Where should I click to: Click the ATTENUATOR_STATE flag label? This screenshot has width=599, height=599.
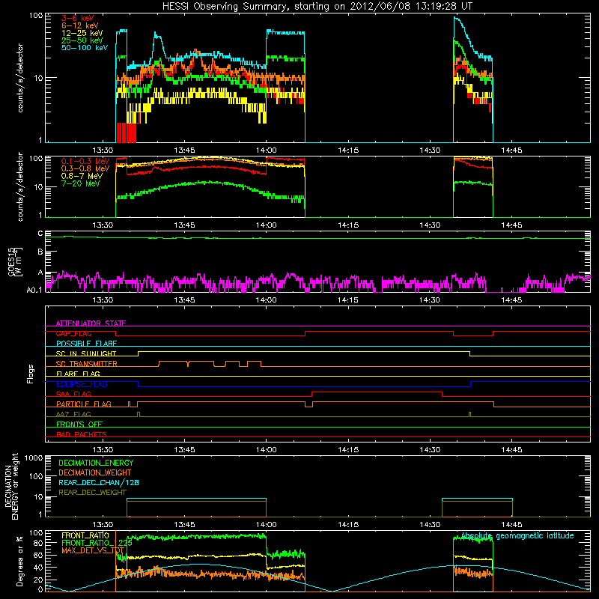[91, 323]
